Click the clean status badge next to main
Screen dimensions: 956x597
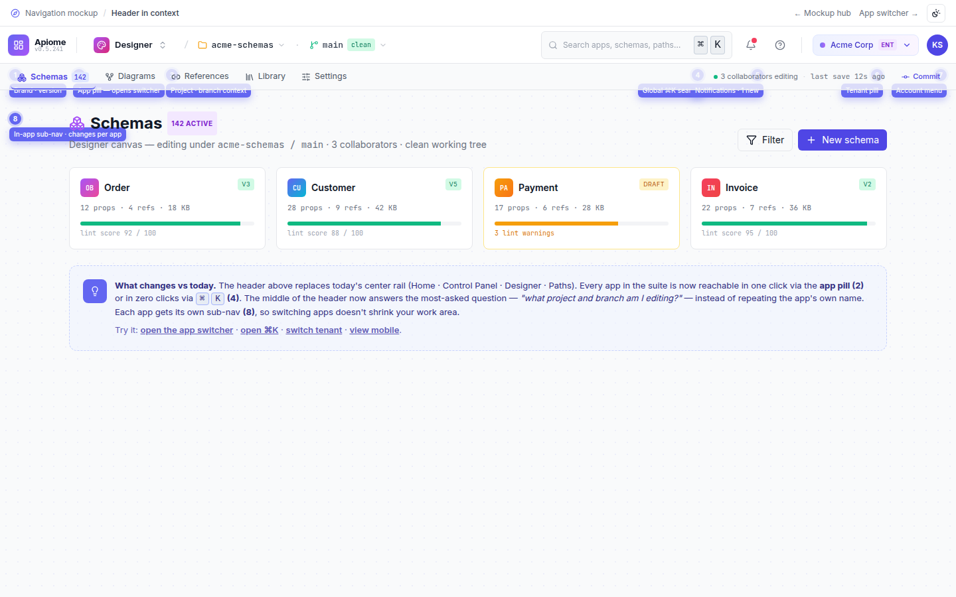pyautogui.click(x=361, y=45)
